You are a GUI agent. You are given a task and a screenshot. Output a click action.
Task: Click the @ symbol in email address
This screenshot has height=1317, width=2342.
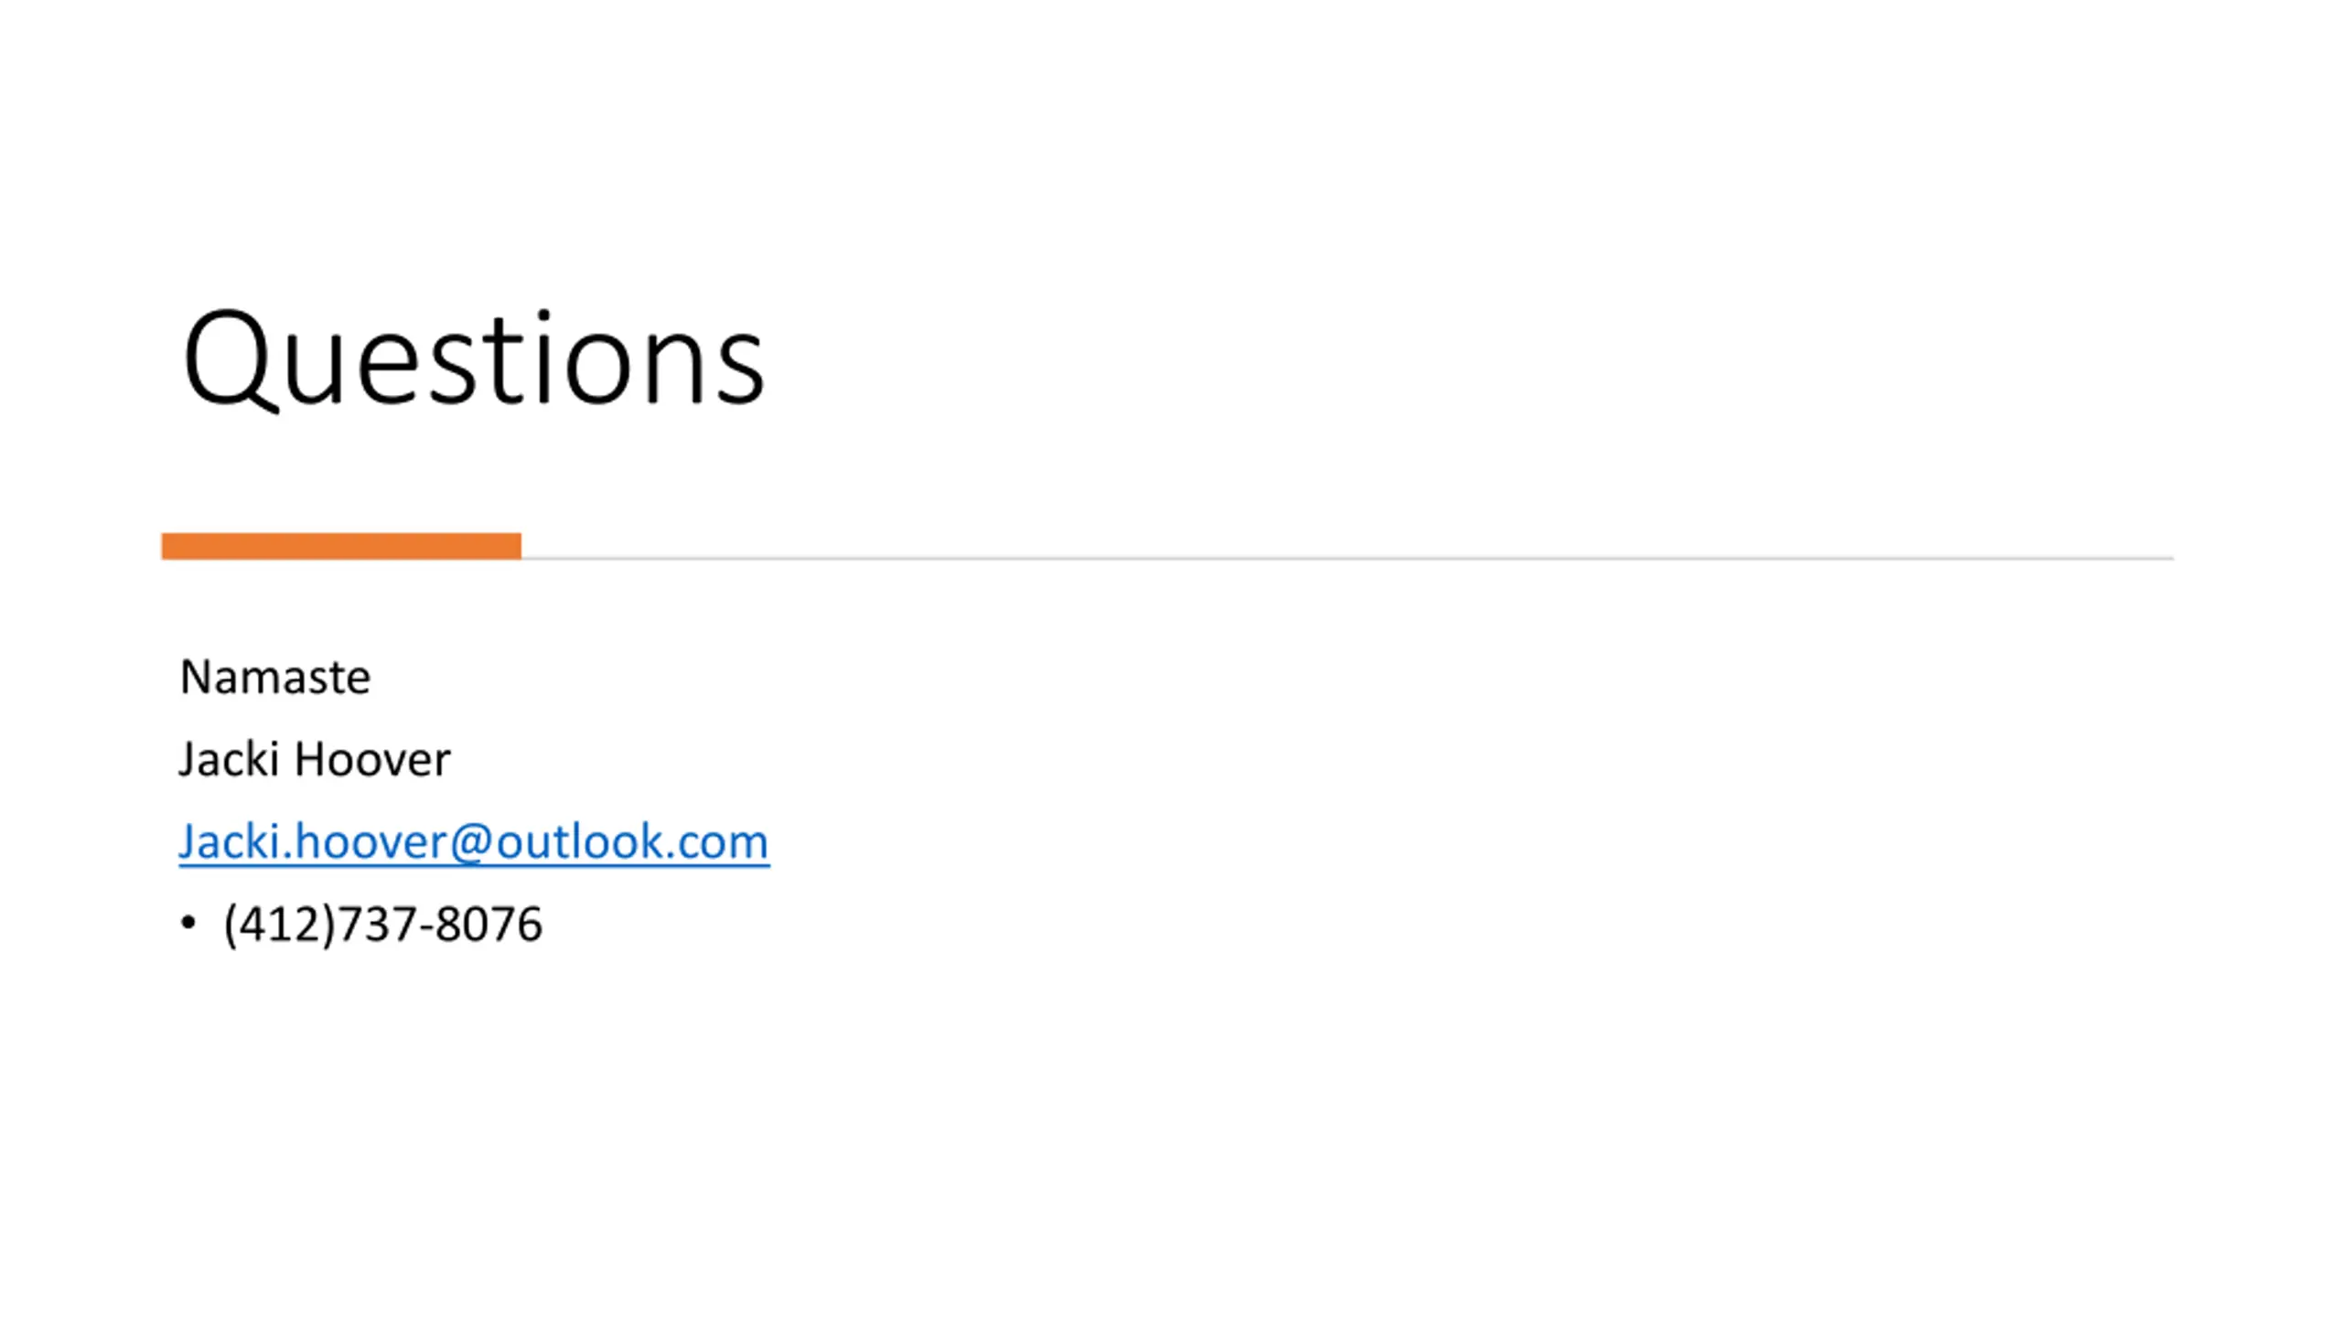point(471,843)
